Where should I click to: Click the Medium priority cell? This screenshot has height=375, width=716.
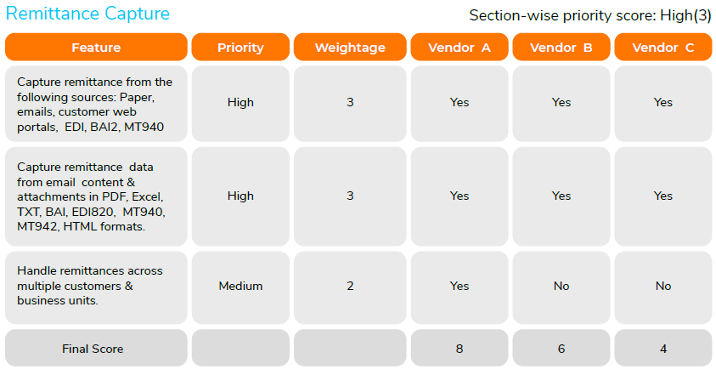[240, 286]
